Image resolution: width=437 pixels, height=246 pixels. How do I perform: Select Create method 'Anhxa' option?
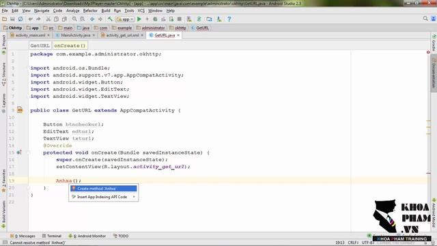[103, 189]
